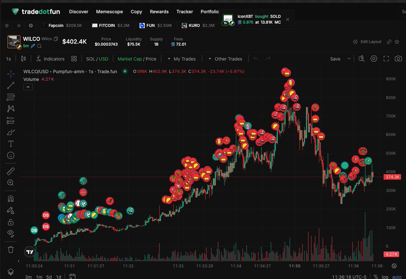Screen dimensions: 406x279
Task: Open the Portfolio page
Action: point(210,11)
